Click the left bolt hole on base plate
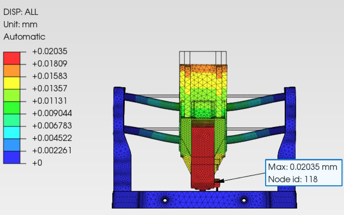 click(x=165, y=200)
